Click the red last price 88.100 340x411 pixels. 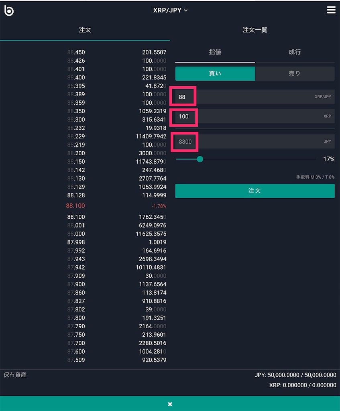[75, 206]
